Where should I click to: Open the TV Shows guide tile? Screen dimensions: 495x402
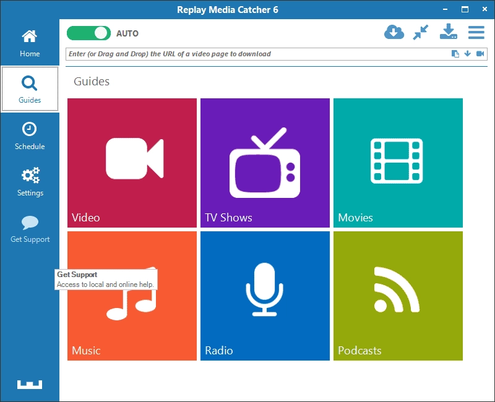[265, 163]
